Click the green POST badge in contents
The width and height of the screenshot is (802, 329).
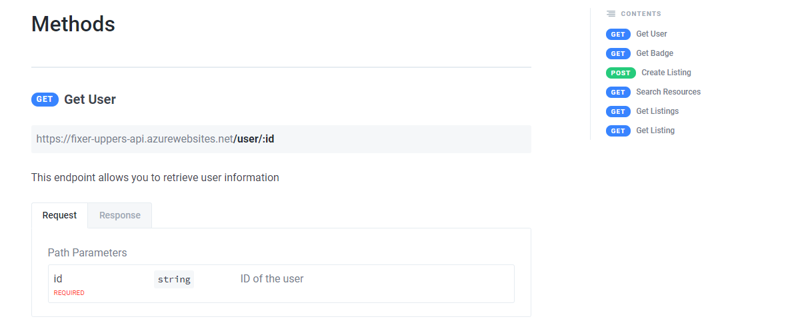[x=621, y=73]
